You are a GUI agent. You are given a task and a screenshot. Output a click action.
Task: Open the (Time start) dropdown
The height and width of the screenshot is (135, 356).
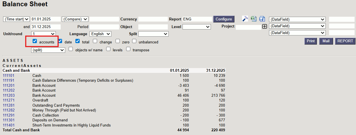tap(16, 19)
